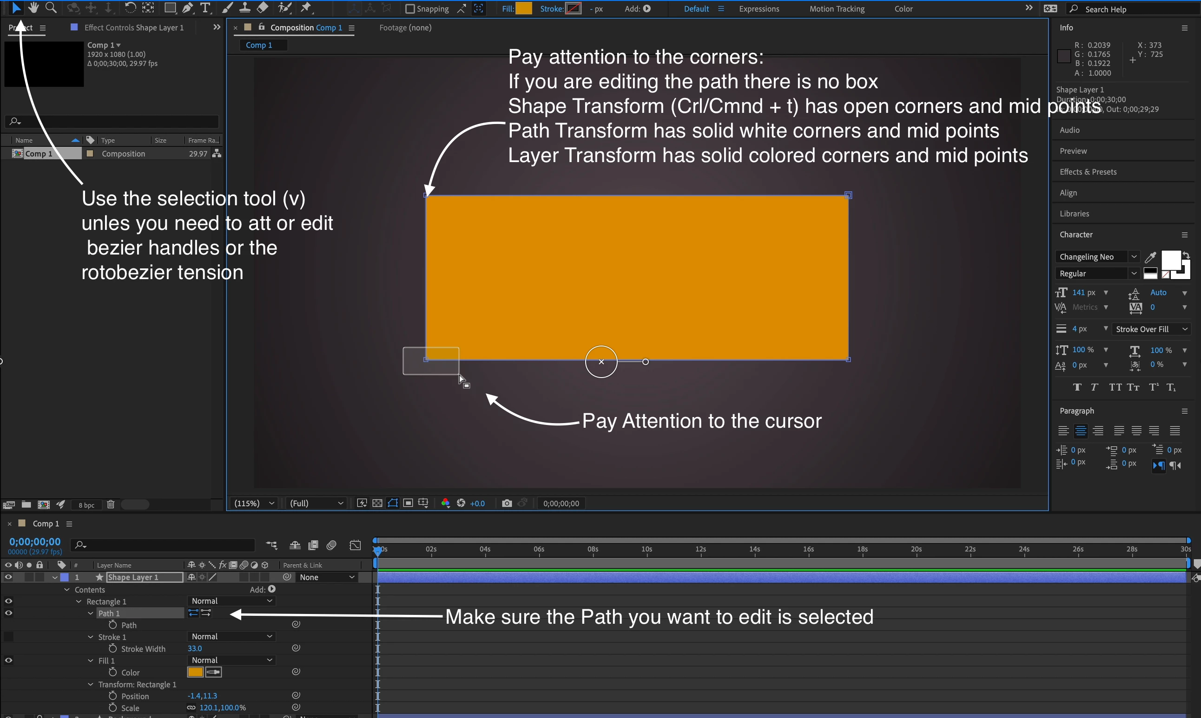The height and width of the screenshot is (718, 1201).
Task: Select the Pen tool
Action: pos(187,8)
